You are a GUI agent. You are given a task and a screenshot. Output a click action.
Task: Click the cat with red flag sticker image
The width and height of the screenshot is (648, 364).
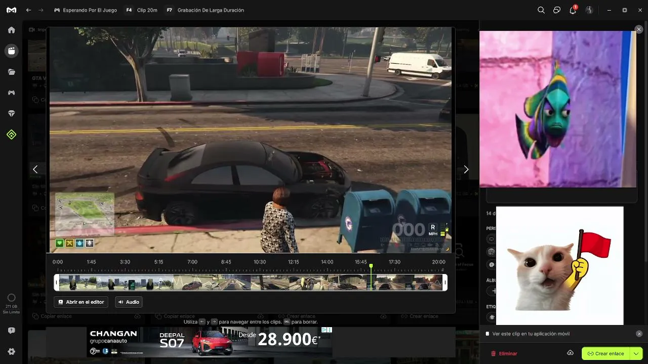(x=560, y=265)
